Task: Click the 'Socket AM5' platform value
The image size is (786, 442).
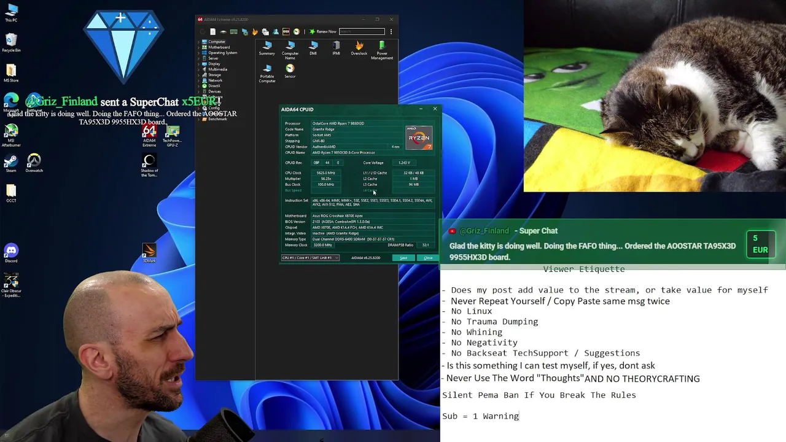Action: pyautogui.click(x=322, y=135)
